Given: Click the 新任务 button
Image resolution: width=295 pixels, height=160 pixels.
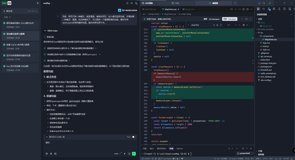Looking at the screenshot, I should coord(20,11).
